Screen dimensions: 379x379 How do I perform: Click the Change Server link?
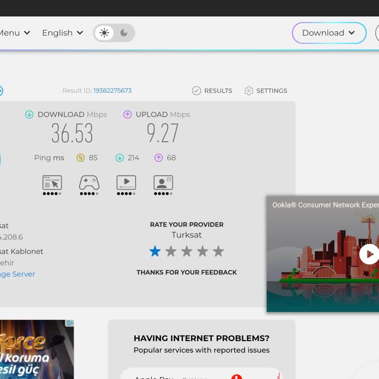(17, 274)
